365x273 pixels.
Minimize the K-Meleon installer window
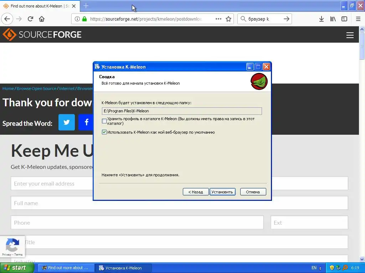click(250, 67)
